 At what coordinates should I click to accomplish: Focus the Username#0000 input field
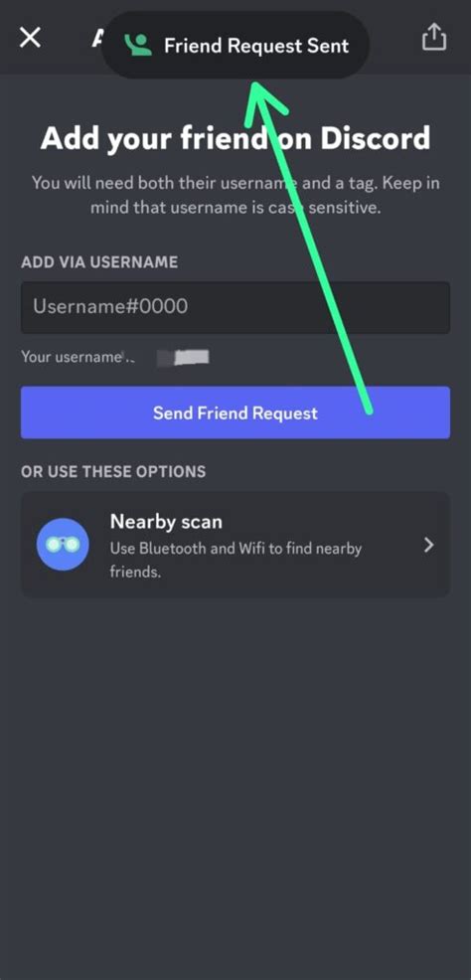[x=235, y=307]
